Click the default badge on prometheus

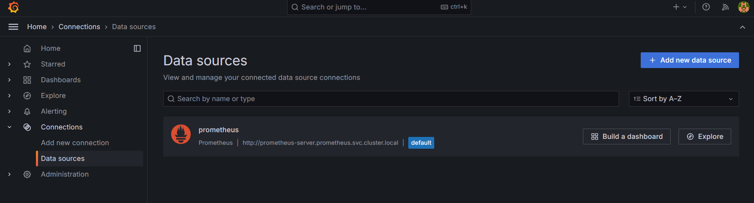coord(421,143)
